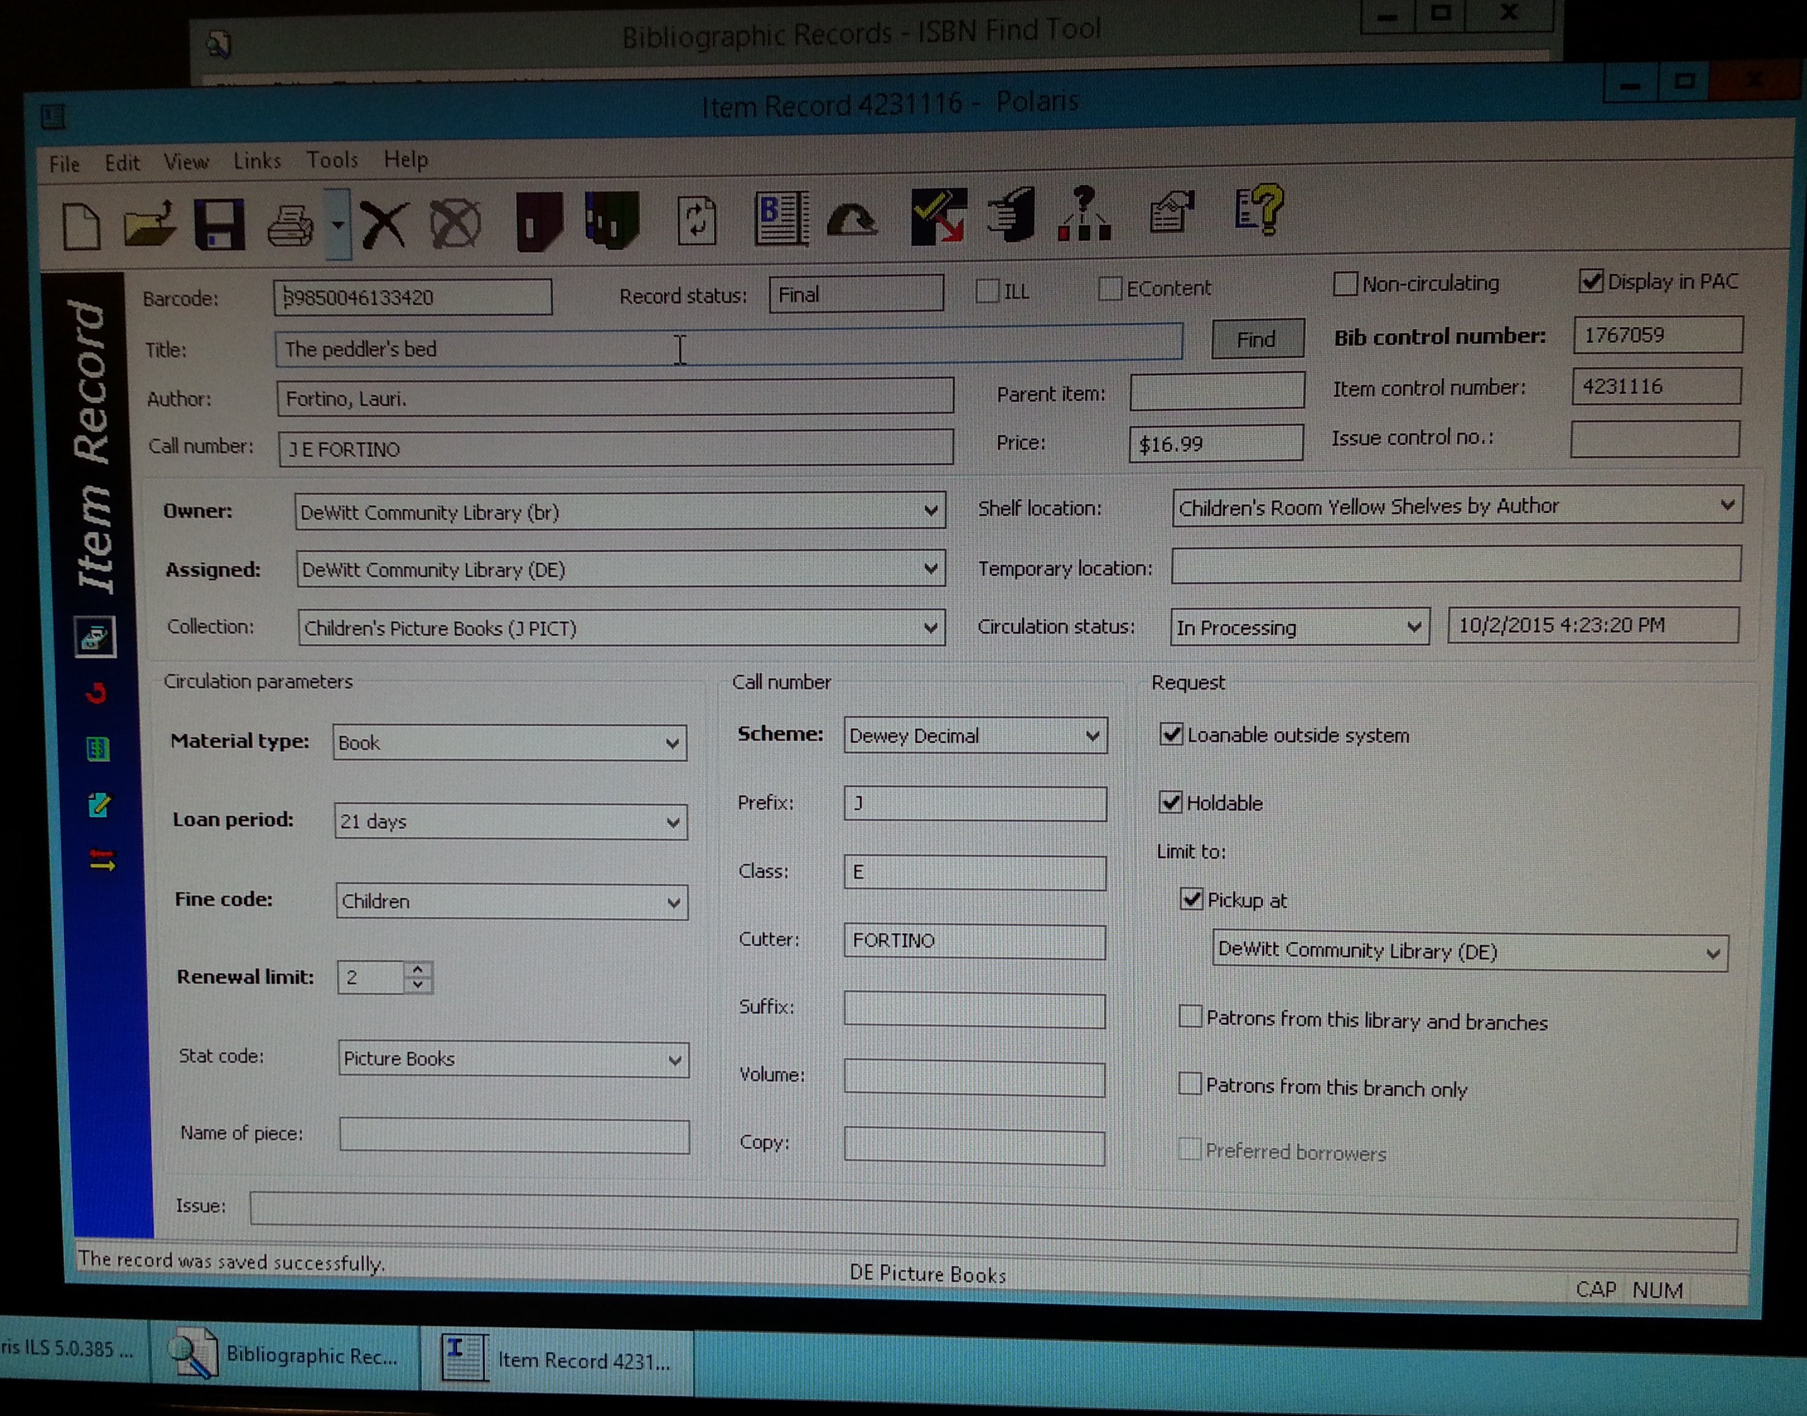Image resolution: width=1807 pixels, height=1416 pixels.
Task: Click the bibliographic record B icon
Action: (781, 218)
